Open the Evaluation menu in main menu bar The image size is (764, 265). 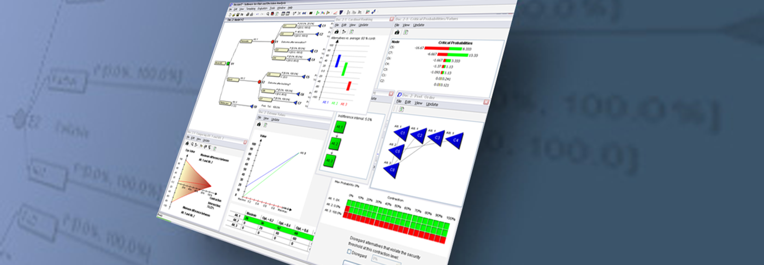[x=263, y=8]
